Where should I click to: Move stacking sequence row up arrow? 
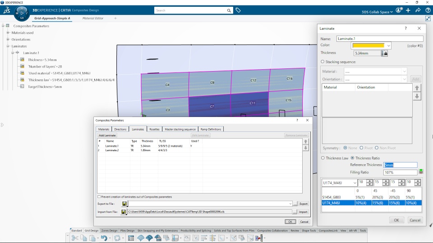(417, 88)
